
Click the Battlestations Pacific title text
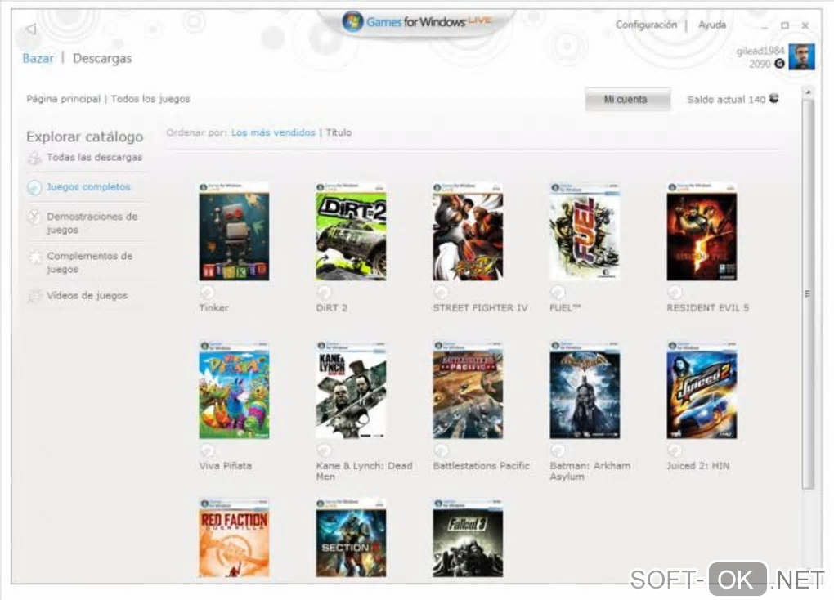[x=482, y=466]
